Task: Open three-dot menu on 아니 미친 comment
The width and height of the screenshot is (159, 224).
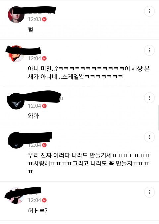Action: tap(149, 50)
